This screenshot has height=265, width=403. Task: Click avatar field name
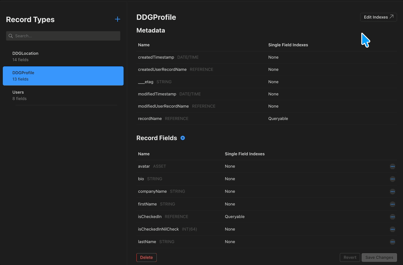tap(144, 166)
